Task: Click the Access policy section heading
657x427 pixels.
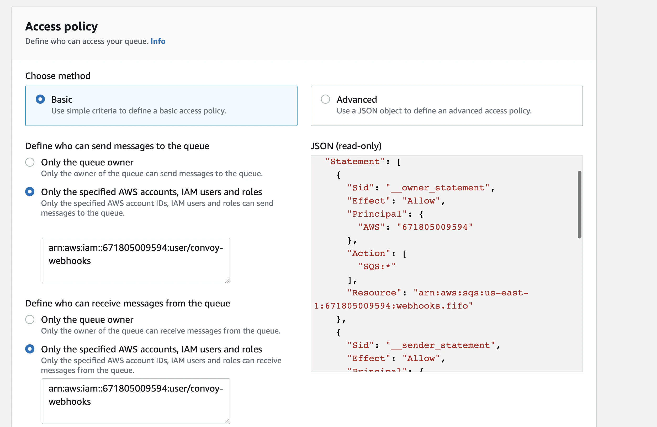Action: tap(61, 26)
